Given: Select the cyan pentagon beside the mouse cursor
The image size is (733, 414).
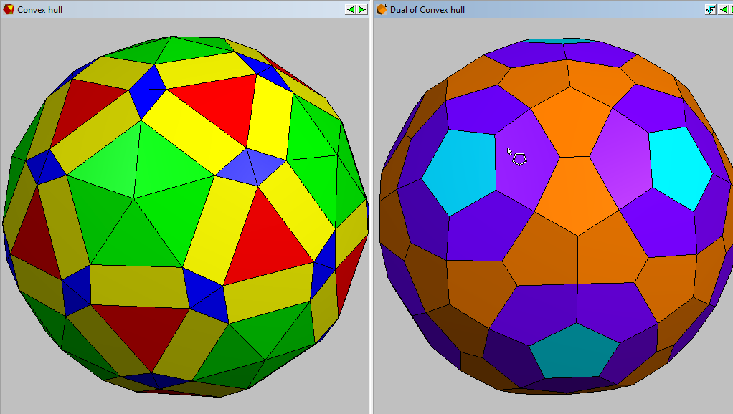Looking at the screenshot, I should click(460, 172).
